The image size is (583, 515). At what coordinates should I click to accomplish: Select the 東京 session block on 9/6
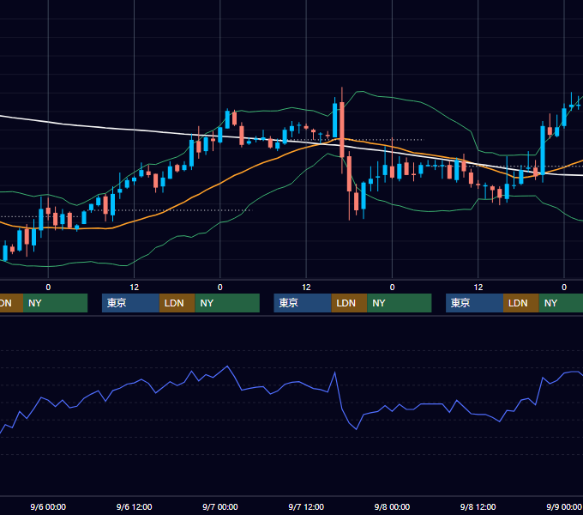pos(130,303)
